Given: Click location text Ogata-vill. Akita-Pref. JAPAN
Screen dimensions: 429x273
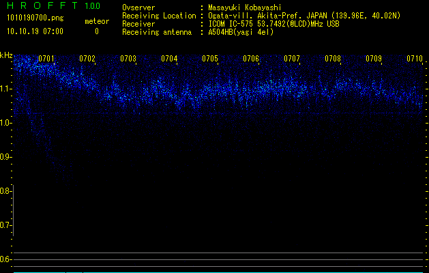Looking at the screenshot, I should click(267, 16).
